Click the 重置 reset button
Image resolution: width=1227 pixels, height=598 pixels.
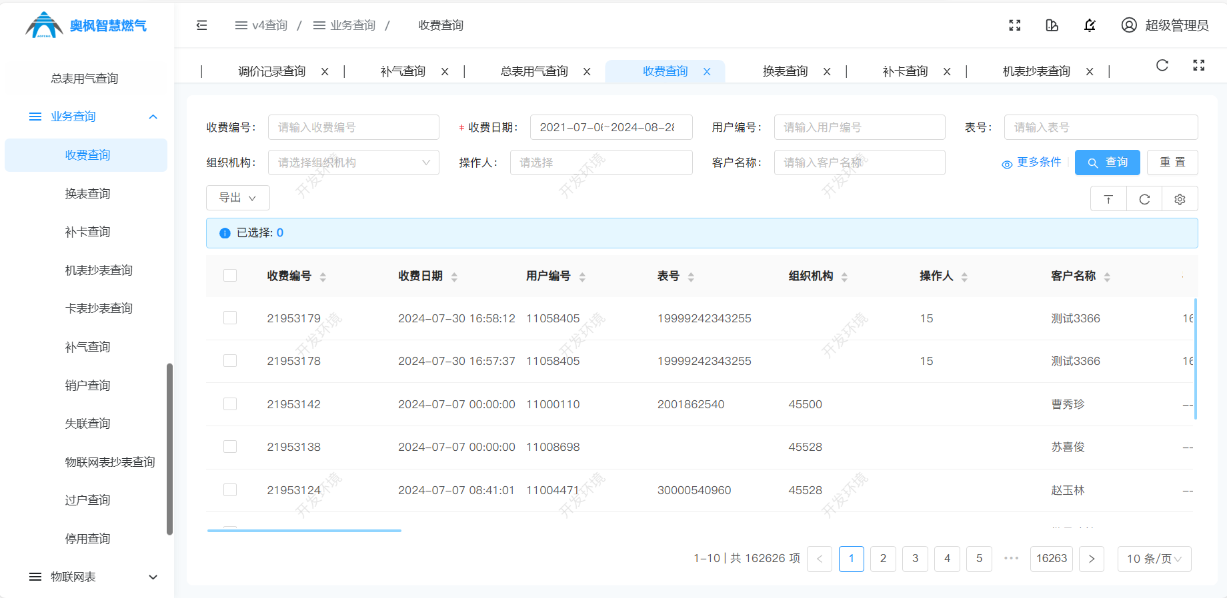pyautogui.click(x=1172, y=162)
